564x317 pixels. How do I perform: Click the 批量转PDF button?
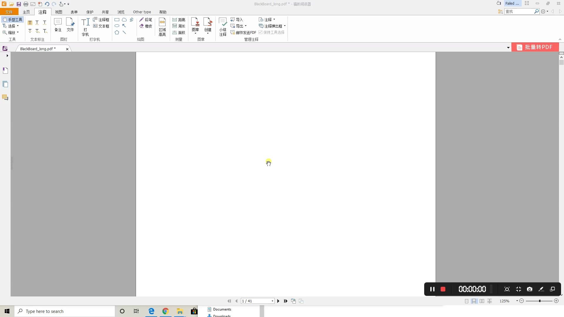tap(535, 47)
